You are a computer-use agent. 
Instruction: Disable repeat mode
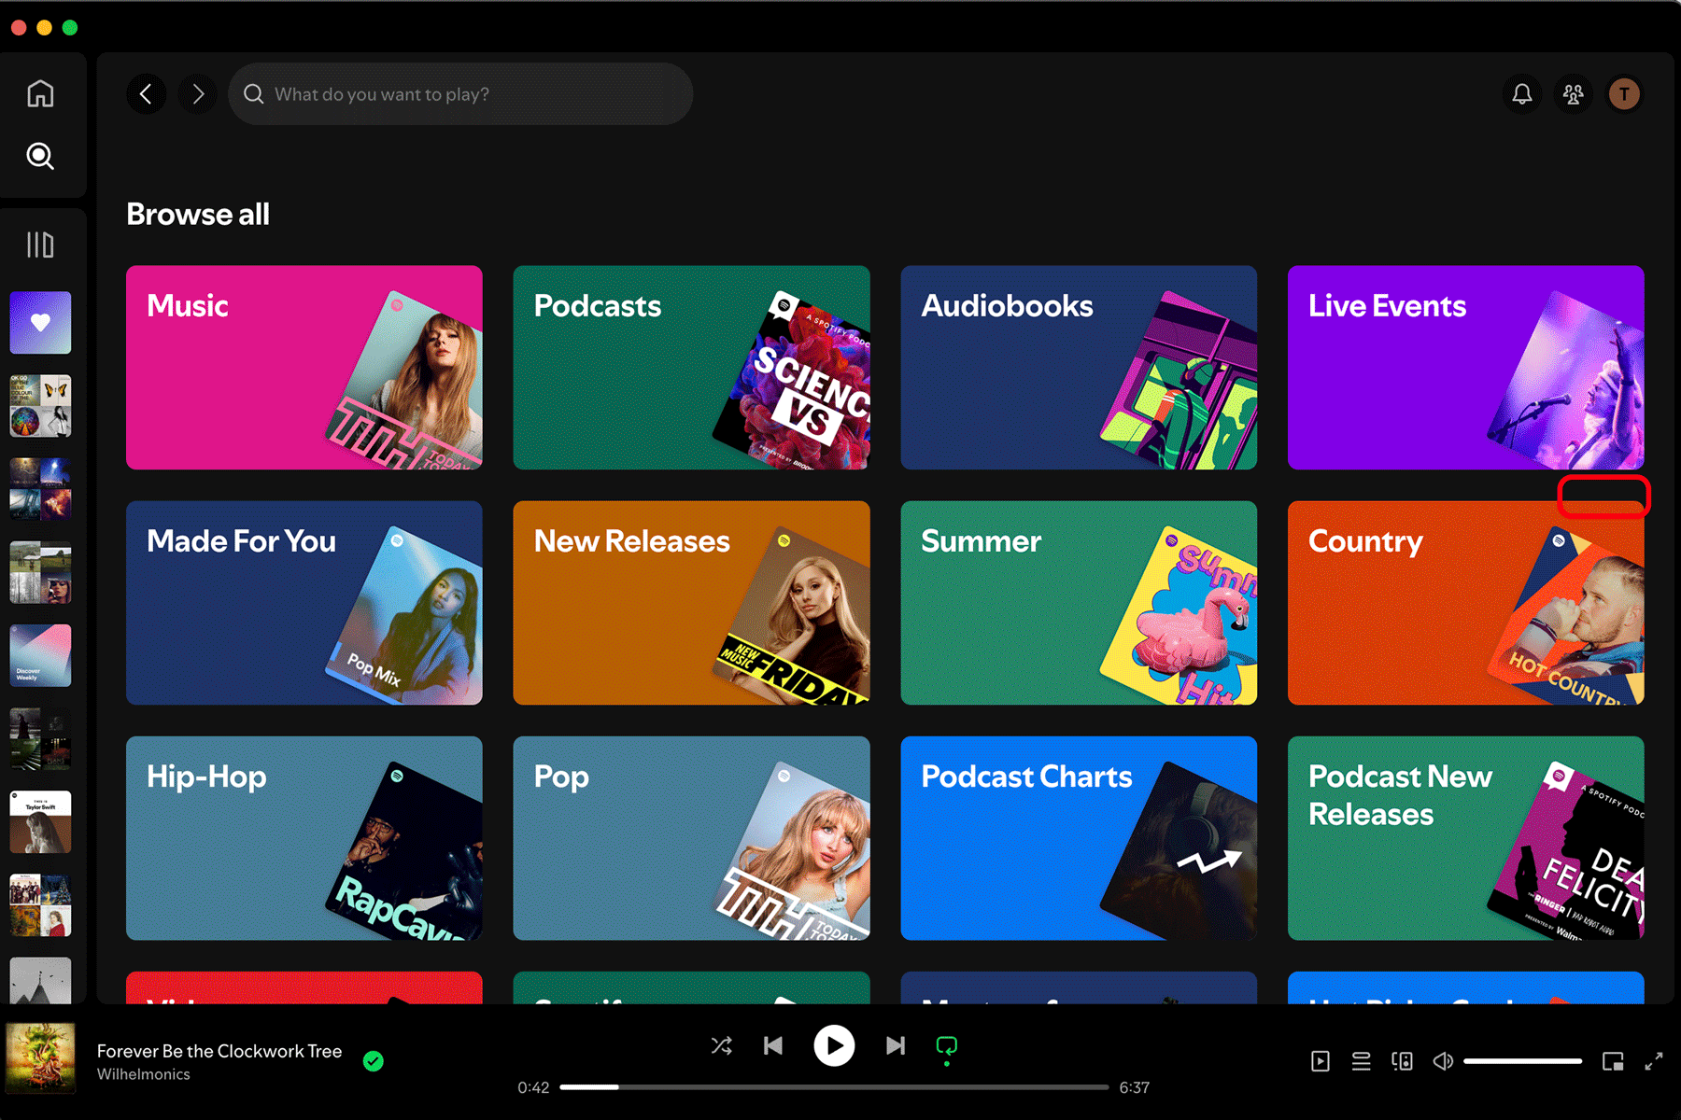(x=946, y=1045)
